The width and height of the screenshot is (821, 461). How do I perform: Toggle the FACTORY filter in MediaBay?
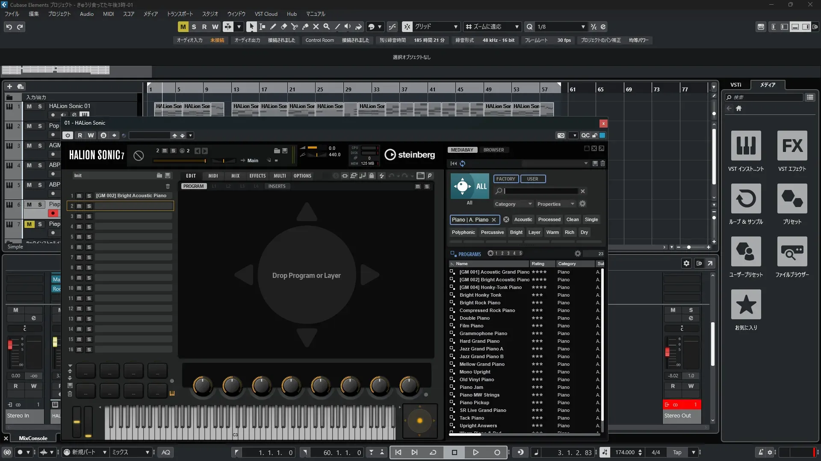tap(505, 179)
